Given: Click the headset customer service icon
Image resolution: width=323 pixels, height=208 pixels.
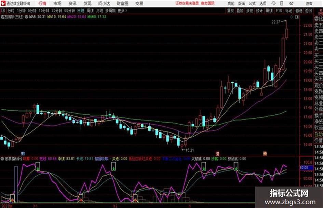Looking at the screenshot, I should pyautogui.click(x=273, y=3).
